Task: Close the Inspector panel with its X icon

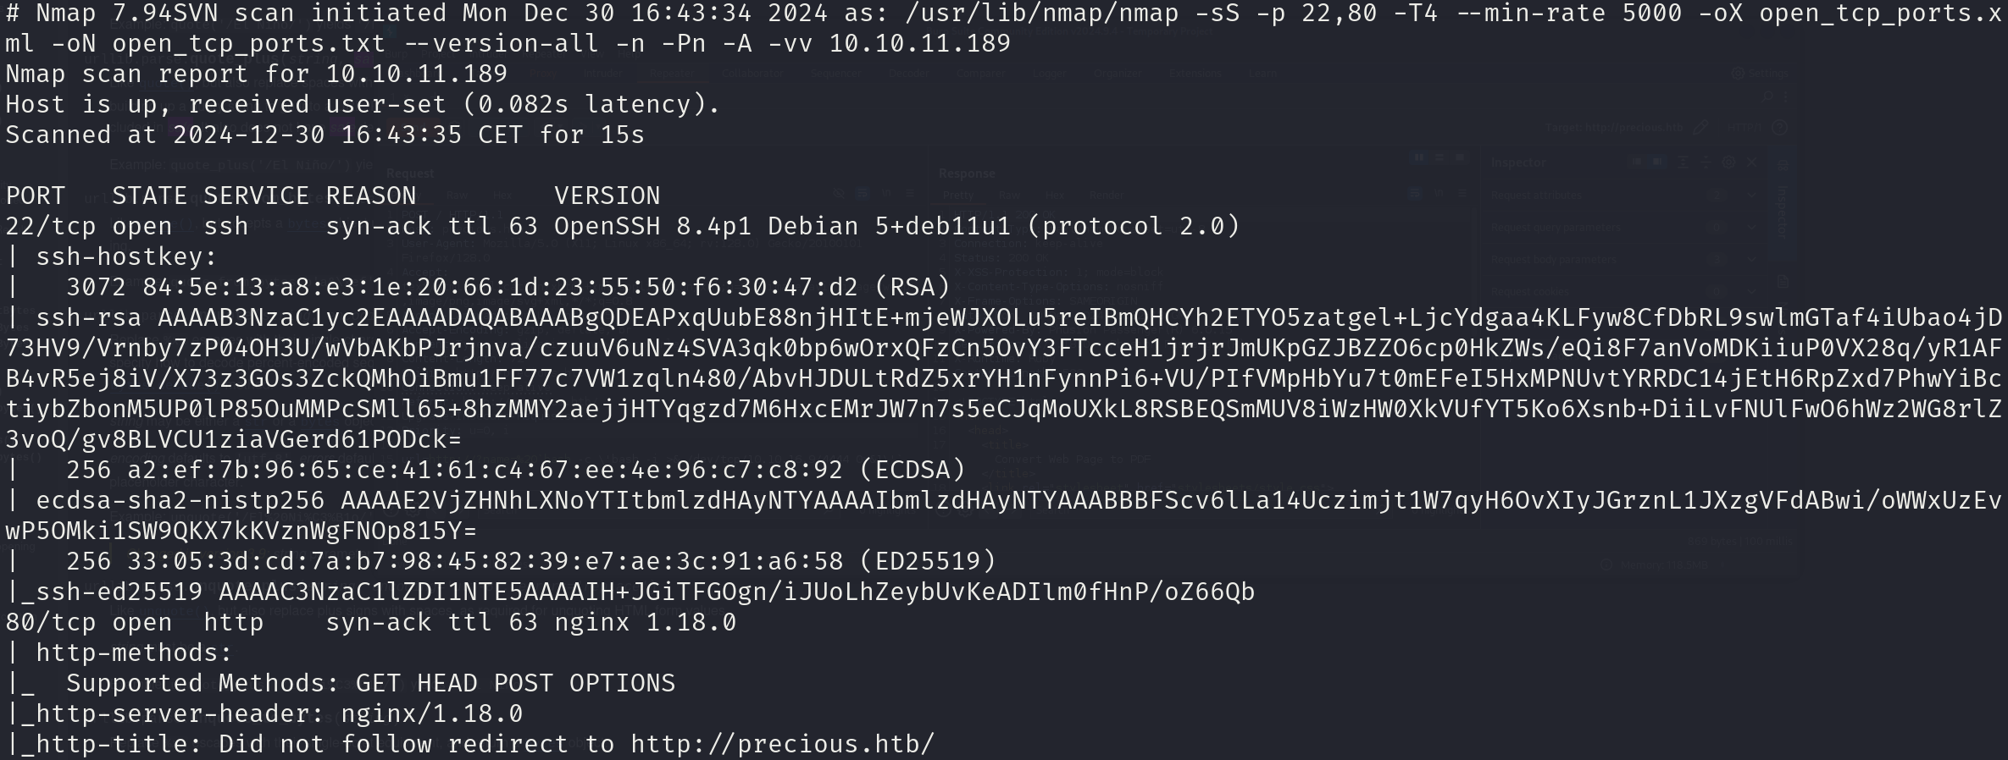Action: [1751, 162]
